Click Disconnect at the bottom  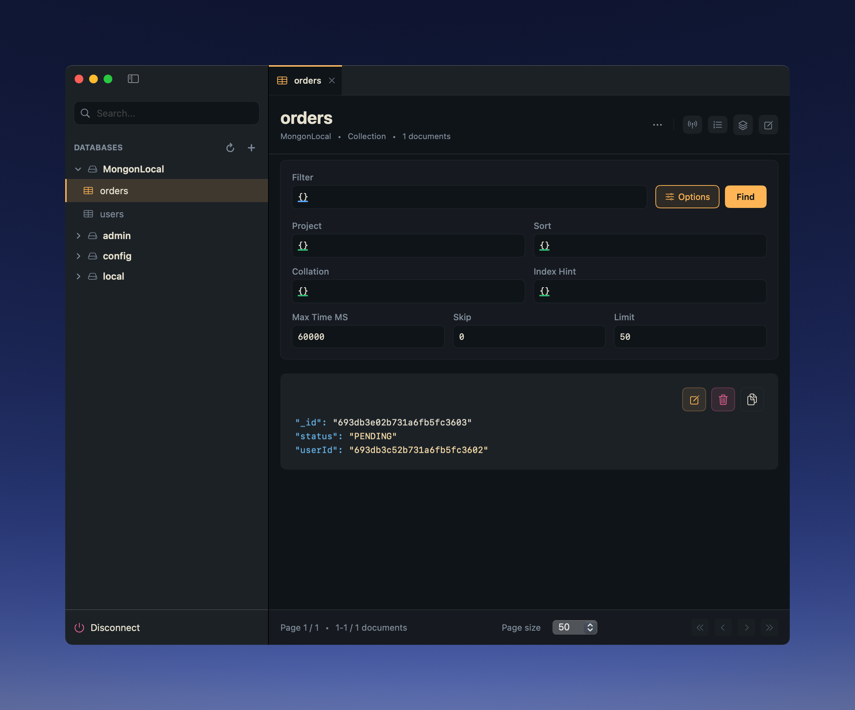[x=107, y=627]
